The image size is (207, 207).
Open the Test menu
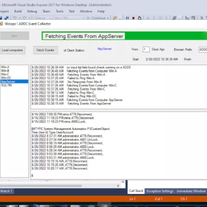point(71,11)
